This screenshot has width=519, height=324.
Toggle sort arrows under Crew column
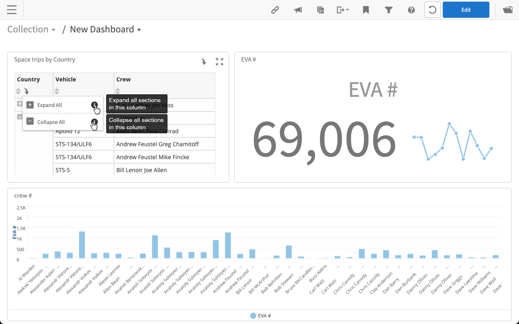pos(118,91)
